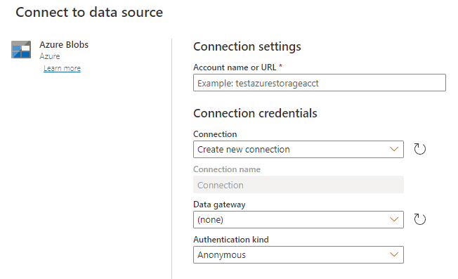Refresh the Data gateway list
This screenshot has height=279, width=458.
click(420, 219)
